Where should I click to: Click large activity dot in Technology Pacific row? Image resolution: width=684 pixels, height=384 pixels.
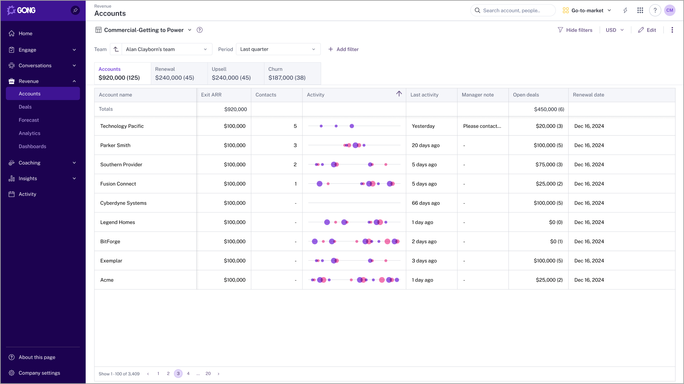click(352, 126)
